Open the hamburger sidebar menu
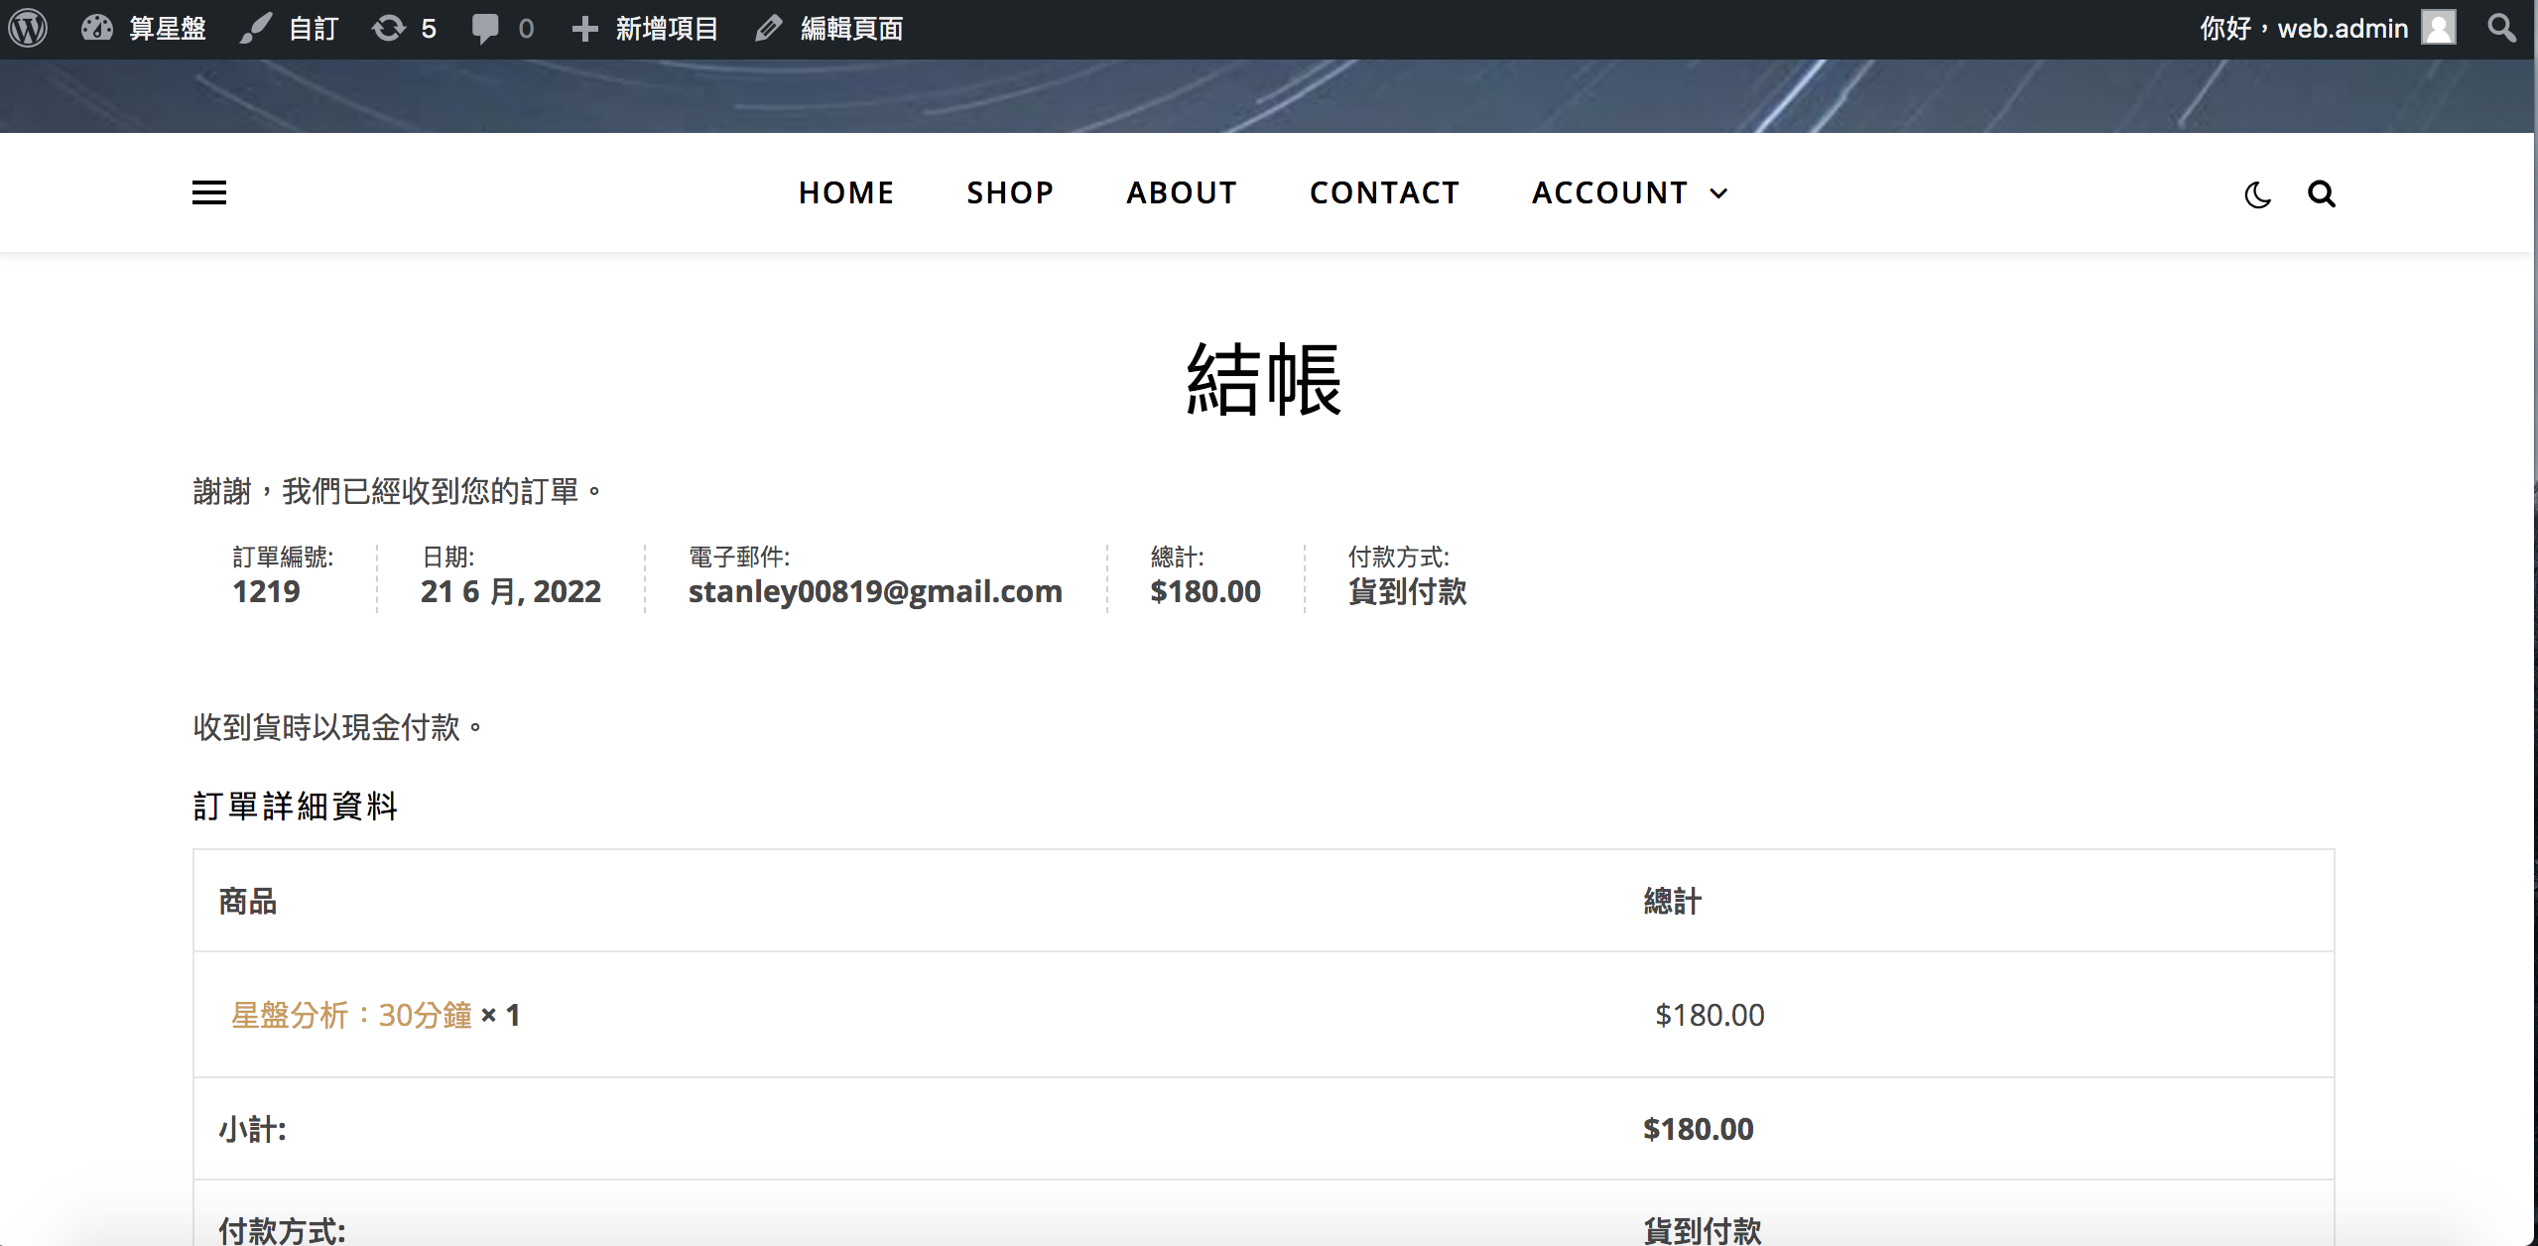The width and height of the screenshot is (2538, 1246). click(x=209, y=192)
